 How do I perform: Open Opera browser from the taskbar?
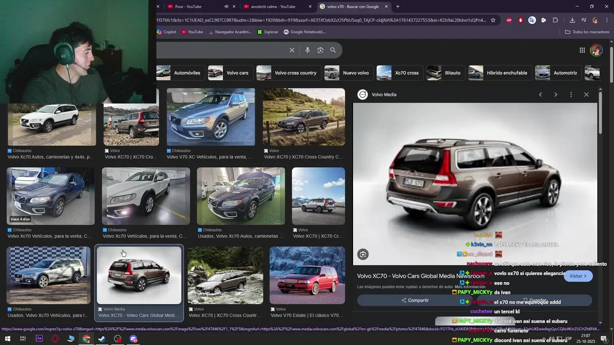tap(55, 339)
